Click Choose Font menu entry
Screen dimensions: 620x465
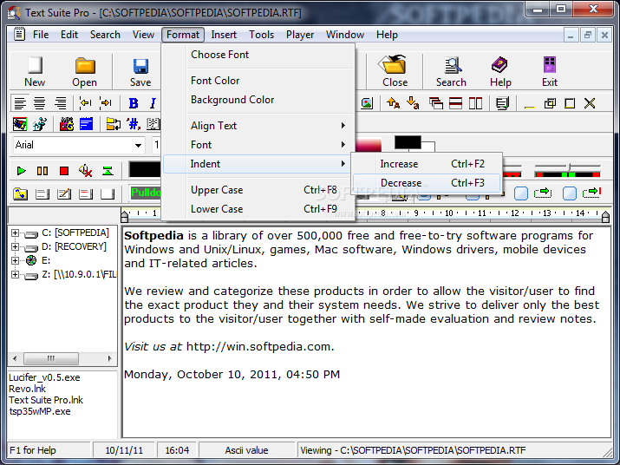click(x=256, y=55)
